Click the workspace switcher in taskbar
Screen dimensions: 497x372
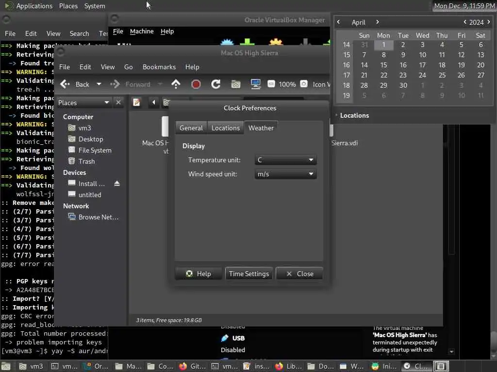pos(441,366)
